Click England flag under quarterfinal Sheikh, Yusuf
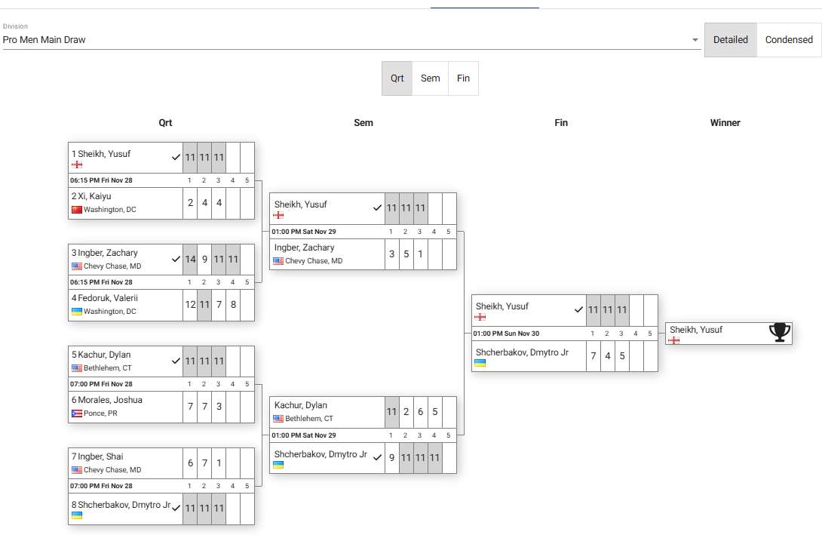This screenshot has height=535, width=822. 76,164
